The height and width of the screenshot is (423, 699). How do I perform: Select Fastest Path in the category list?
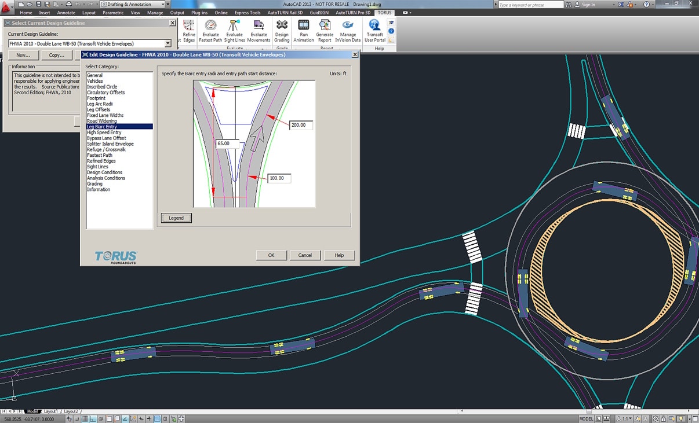coord(100,155)
